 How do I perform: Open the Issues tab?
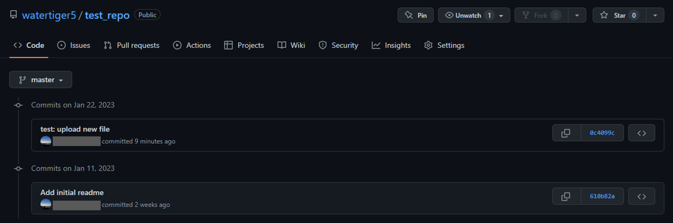point(74,45)
